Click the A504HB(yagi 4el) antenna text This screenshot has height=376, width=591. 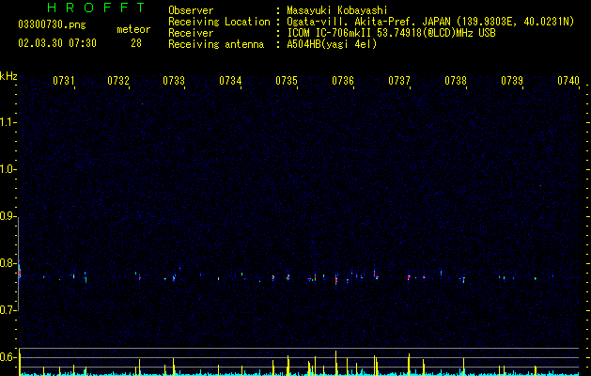tap(332, 44)
